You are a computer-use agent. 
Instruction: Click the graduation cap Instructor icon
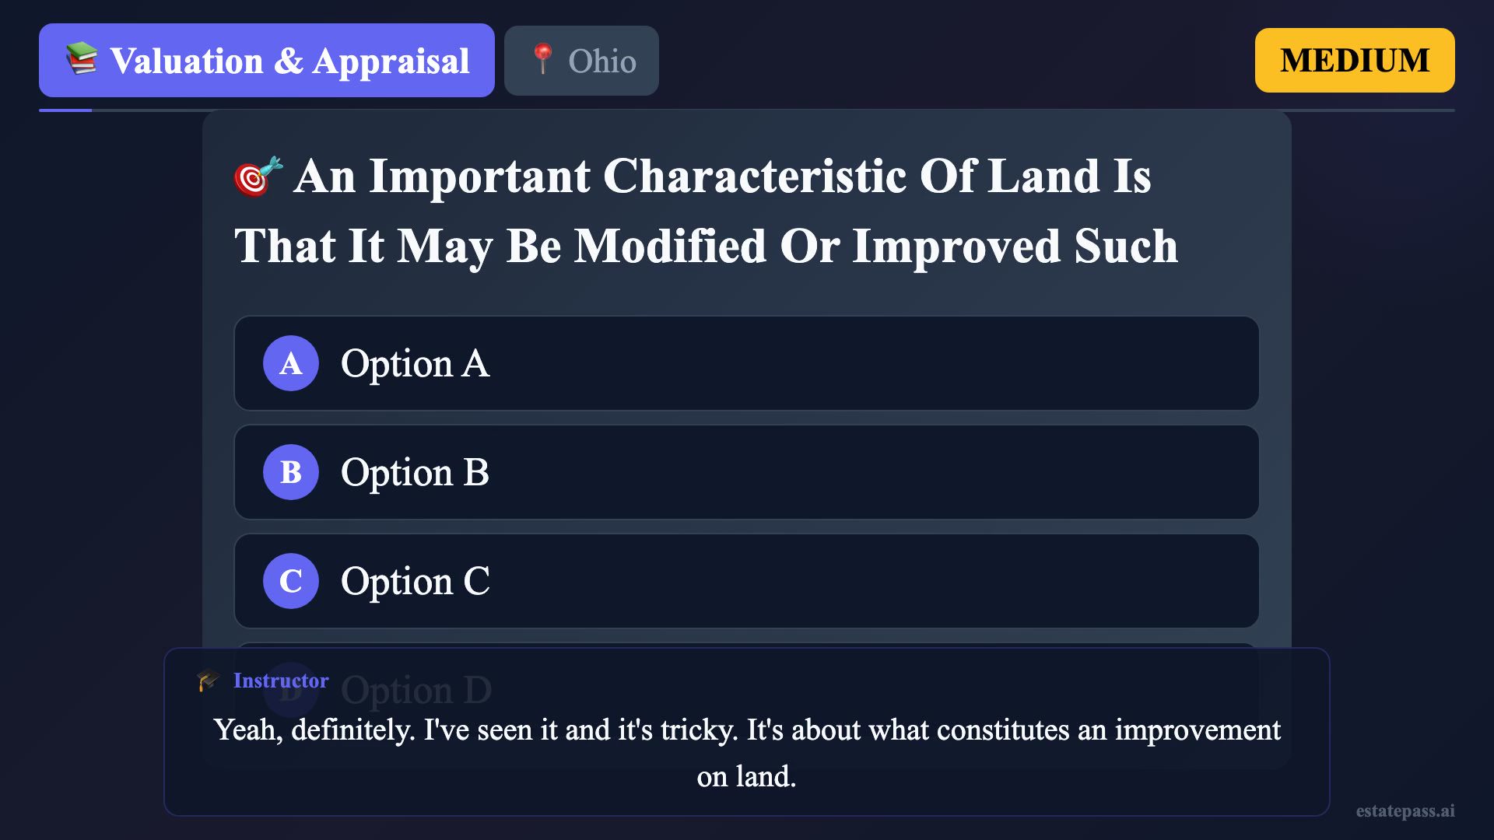coord(208,681)
